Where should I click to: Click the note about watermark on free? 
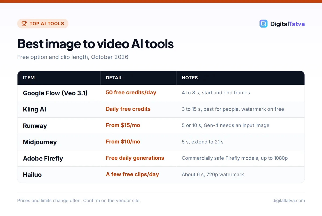point(233,109)
